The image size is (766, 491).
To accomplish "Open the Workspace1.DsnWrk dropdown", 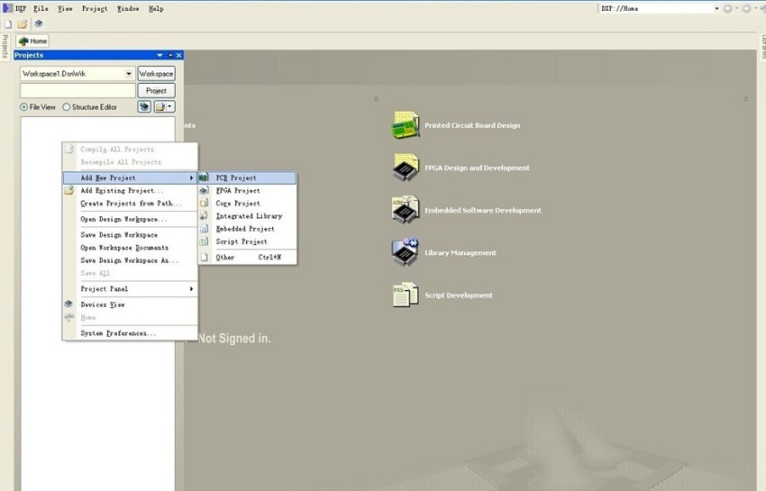I will coord(129,74).
